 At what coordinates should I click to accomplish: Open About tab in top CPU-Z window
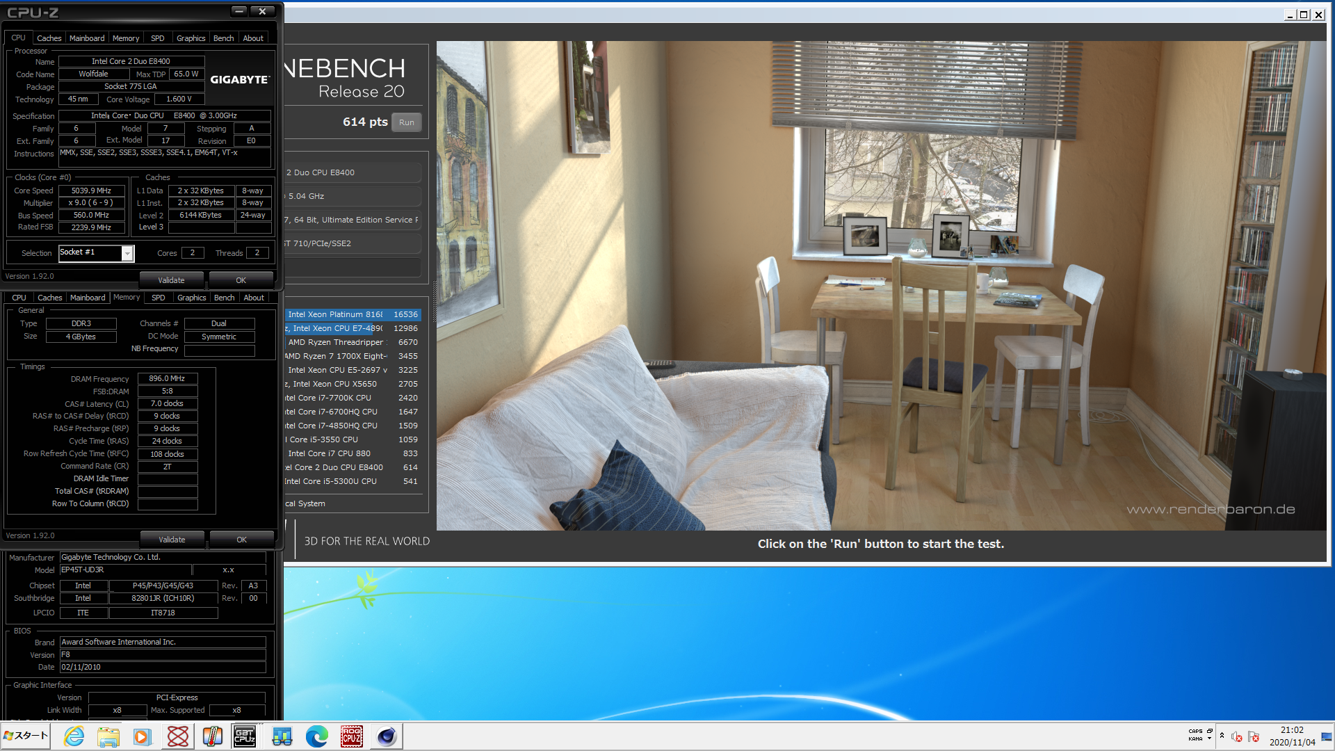tap(253, 38)
